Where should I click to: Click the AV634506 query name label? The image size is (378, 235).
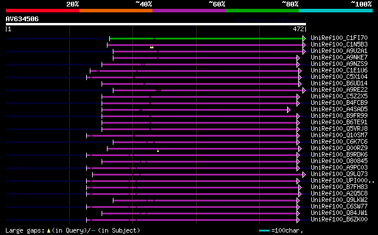[22, 19]
